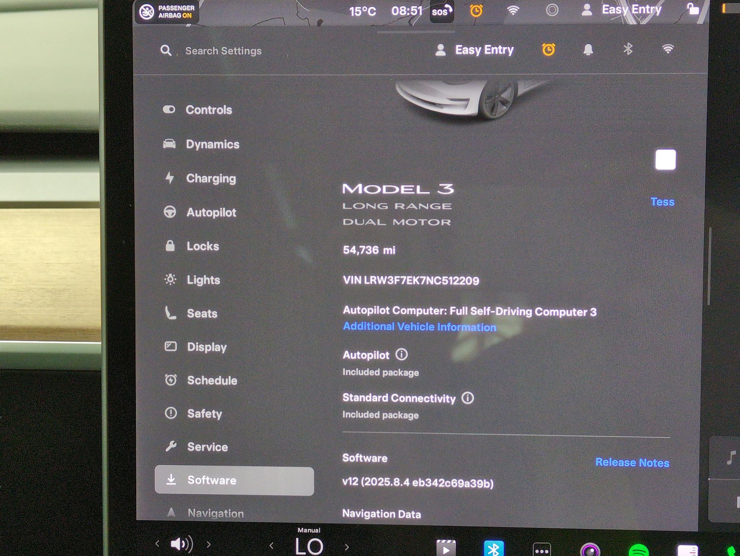Open the Autopilot settings menu
The height and width of the screenshot is (556, 740).
tap(200, 212)
